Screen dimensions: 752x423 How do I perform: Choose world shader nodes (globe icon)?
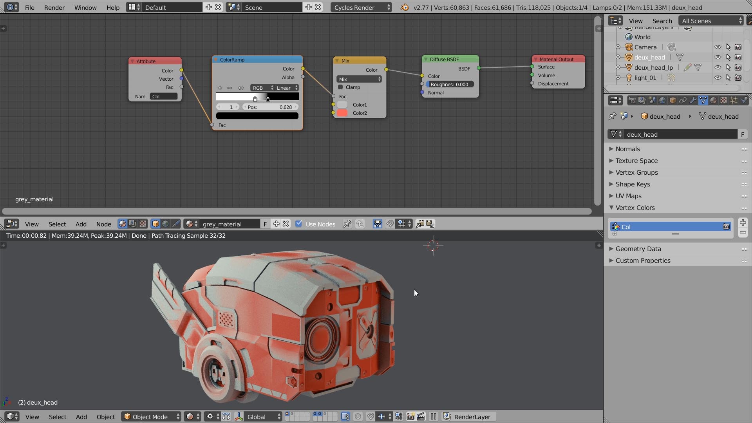(166, 224)
